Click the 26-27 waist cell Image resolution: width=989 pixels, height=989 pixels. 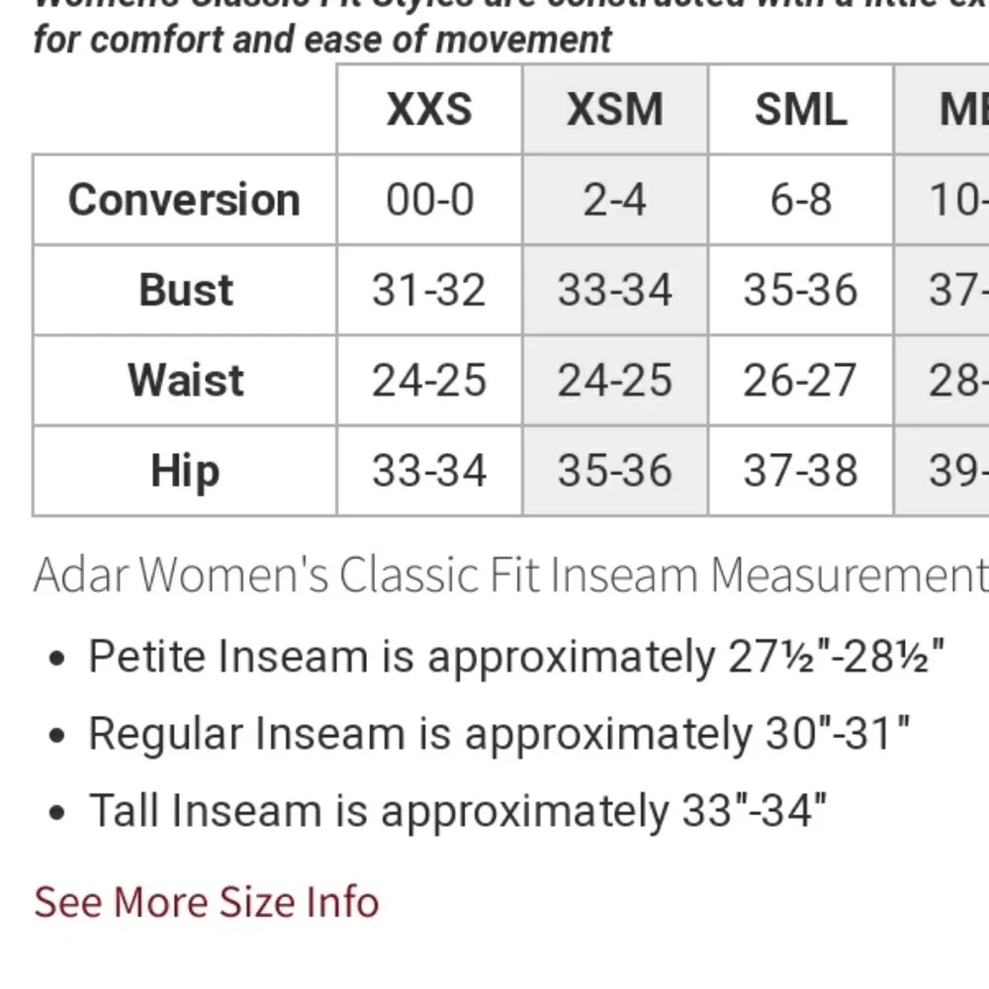click(800, 381)
